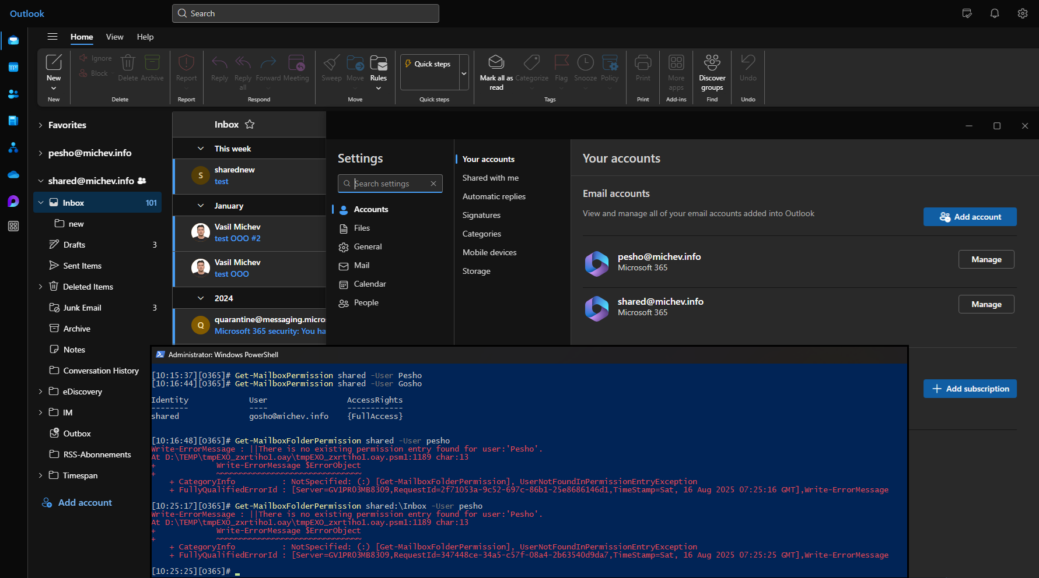Clear the search settings field
1039x578 pixels.
(433, 184)
